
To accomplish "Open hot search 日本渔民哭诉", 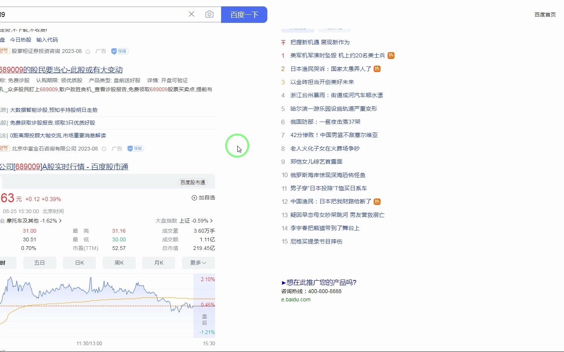I will tap(331, 69).
